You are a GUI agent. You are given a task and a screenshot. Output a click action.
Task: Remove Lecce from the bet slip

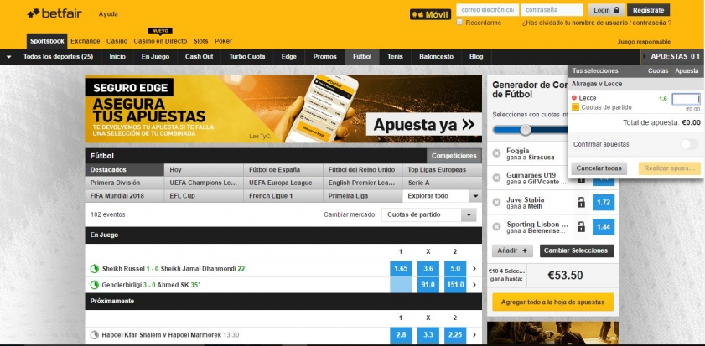pos(574,98)
